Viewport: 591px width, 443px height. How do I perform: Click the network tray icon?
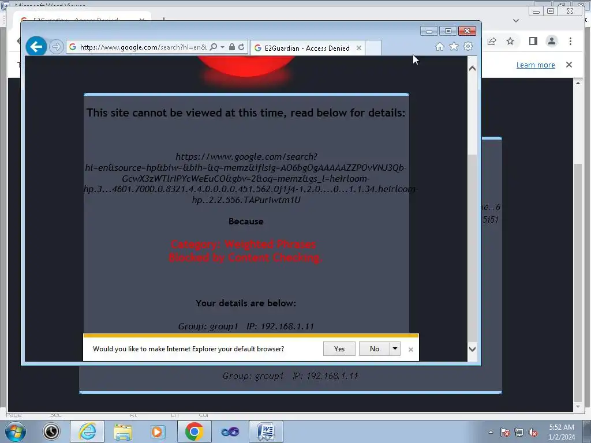coord(519,433)
